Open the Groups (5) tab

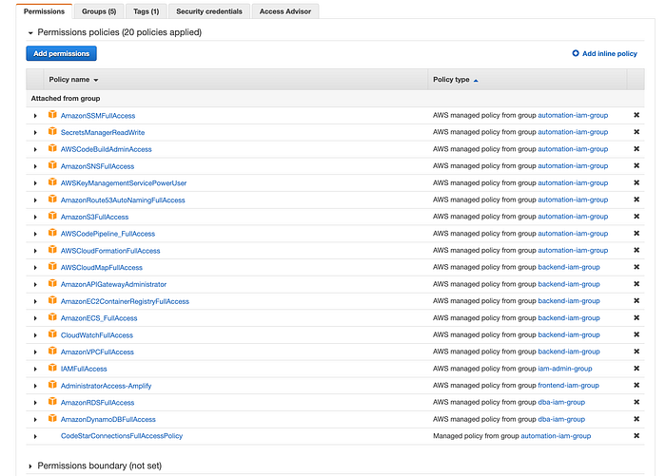click(99, 11)
